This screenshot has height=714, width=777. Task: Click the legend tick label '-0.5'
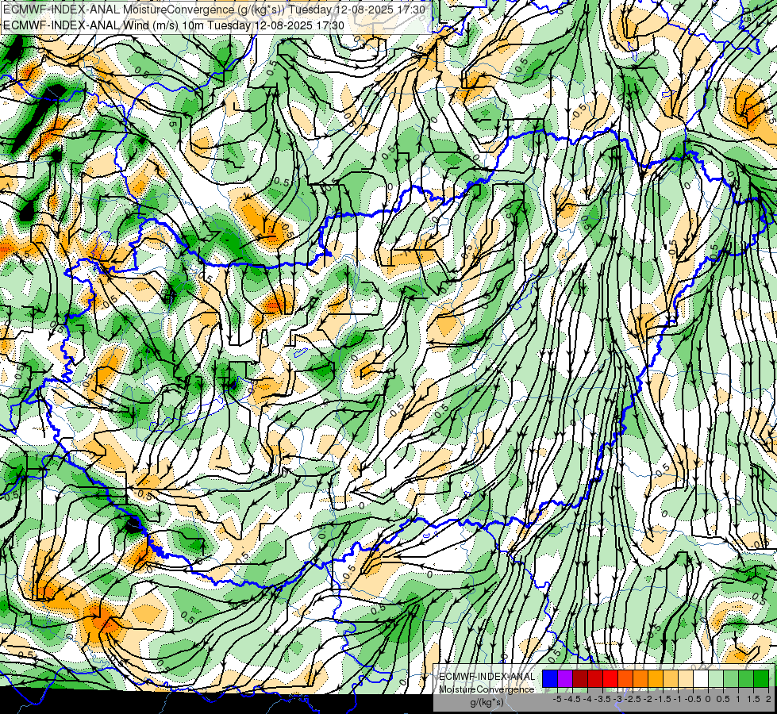(x=693, y=699)
